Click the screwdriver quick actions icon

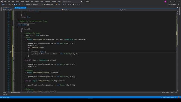(x=10, y=52)
